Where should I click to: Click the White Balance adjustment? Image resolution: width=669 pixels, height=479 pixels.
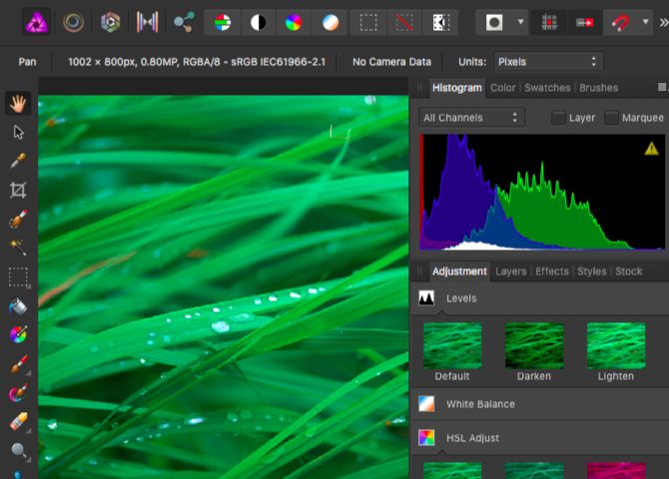coord(481,404)
